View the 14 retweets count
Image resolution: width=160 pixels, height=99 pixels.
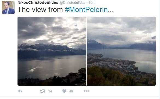50,91
